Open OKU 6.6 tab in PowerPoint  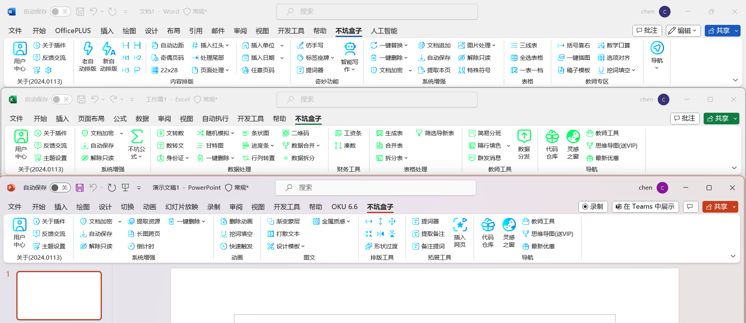(344, 207)
